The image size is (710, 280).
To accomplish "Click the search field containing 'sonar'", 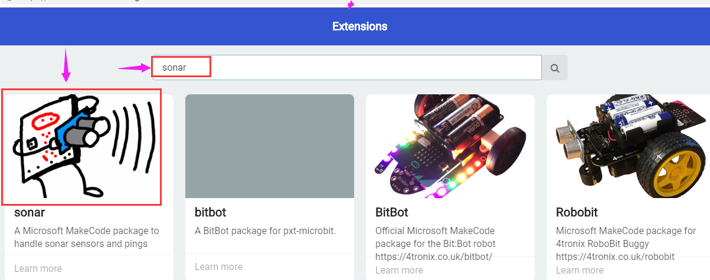I will [346, 68].
